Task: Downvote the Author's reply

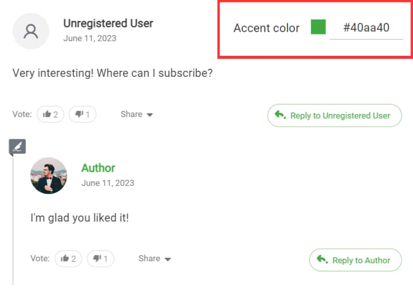Action: (101, 259)
